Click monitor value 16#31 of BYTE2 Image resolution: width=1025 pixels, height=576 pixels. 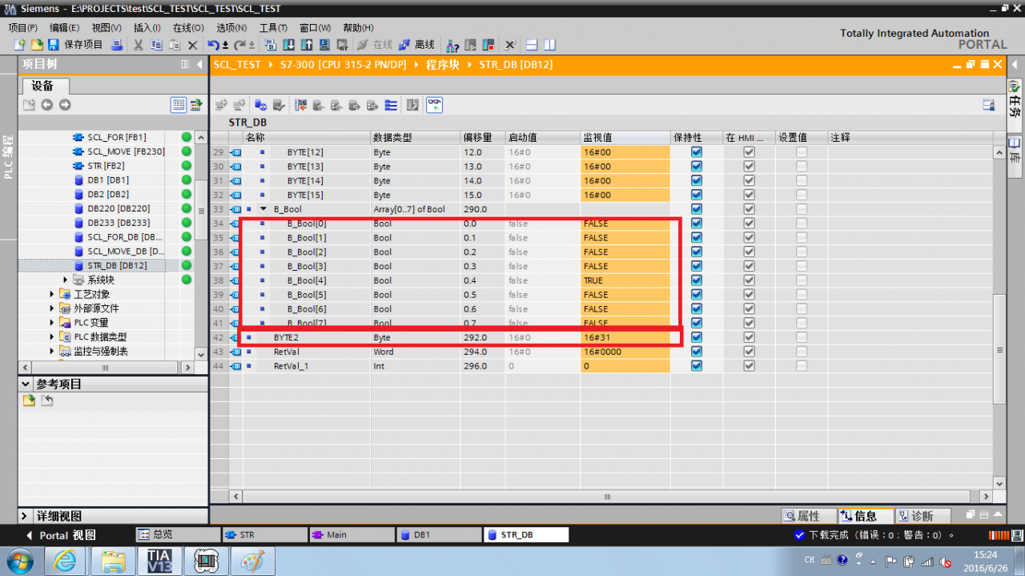click(x=625, y=337)
